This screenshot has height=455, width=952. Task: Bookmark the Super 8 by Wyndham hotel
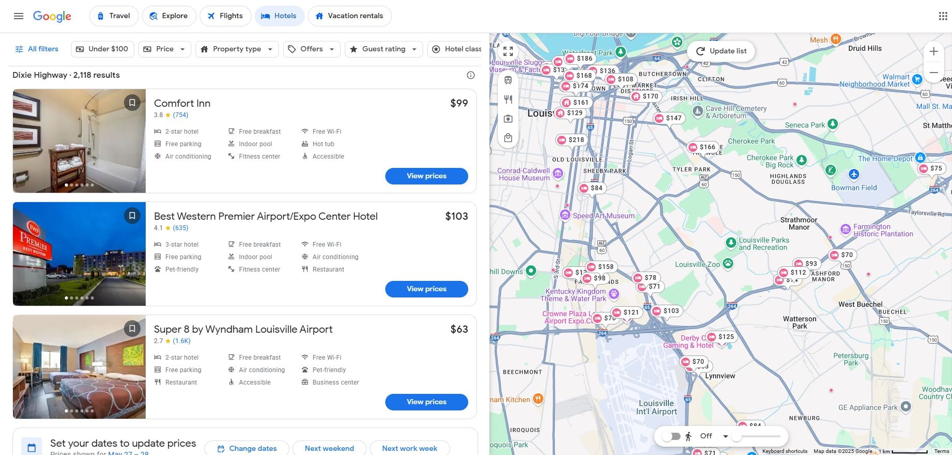(x=132, y=329)
